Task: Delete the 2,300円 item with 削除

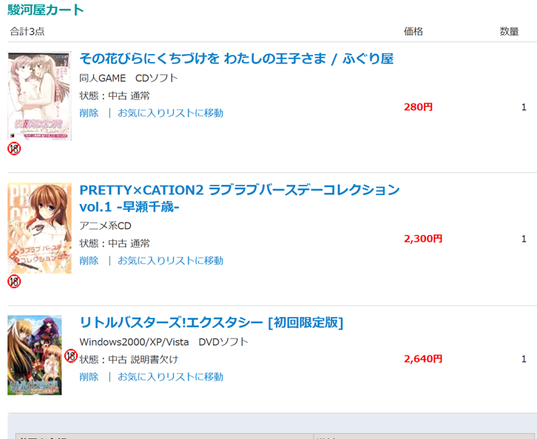Action: click(89, 261)
